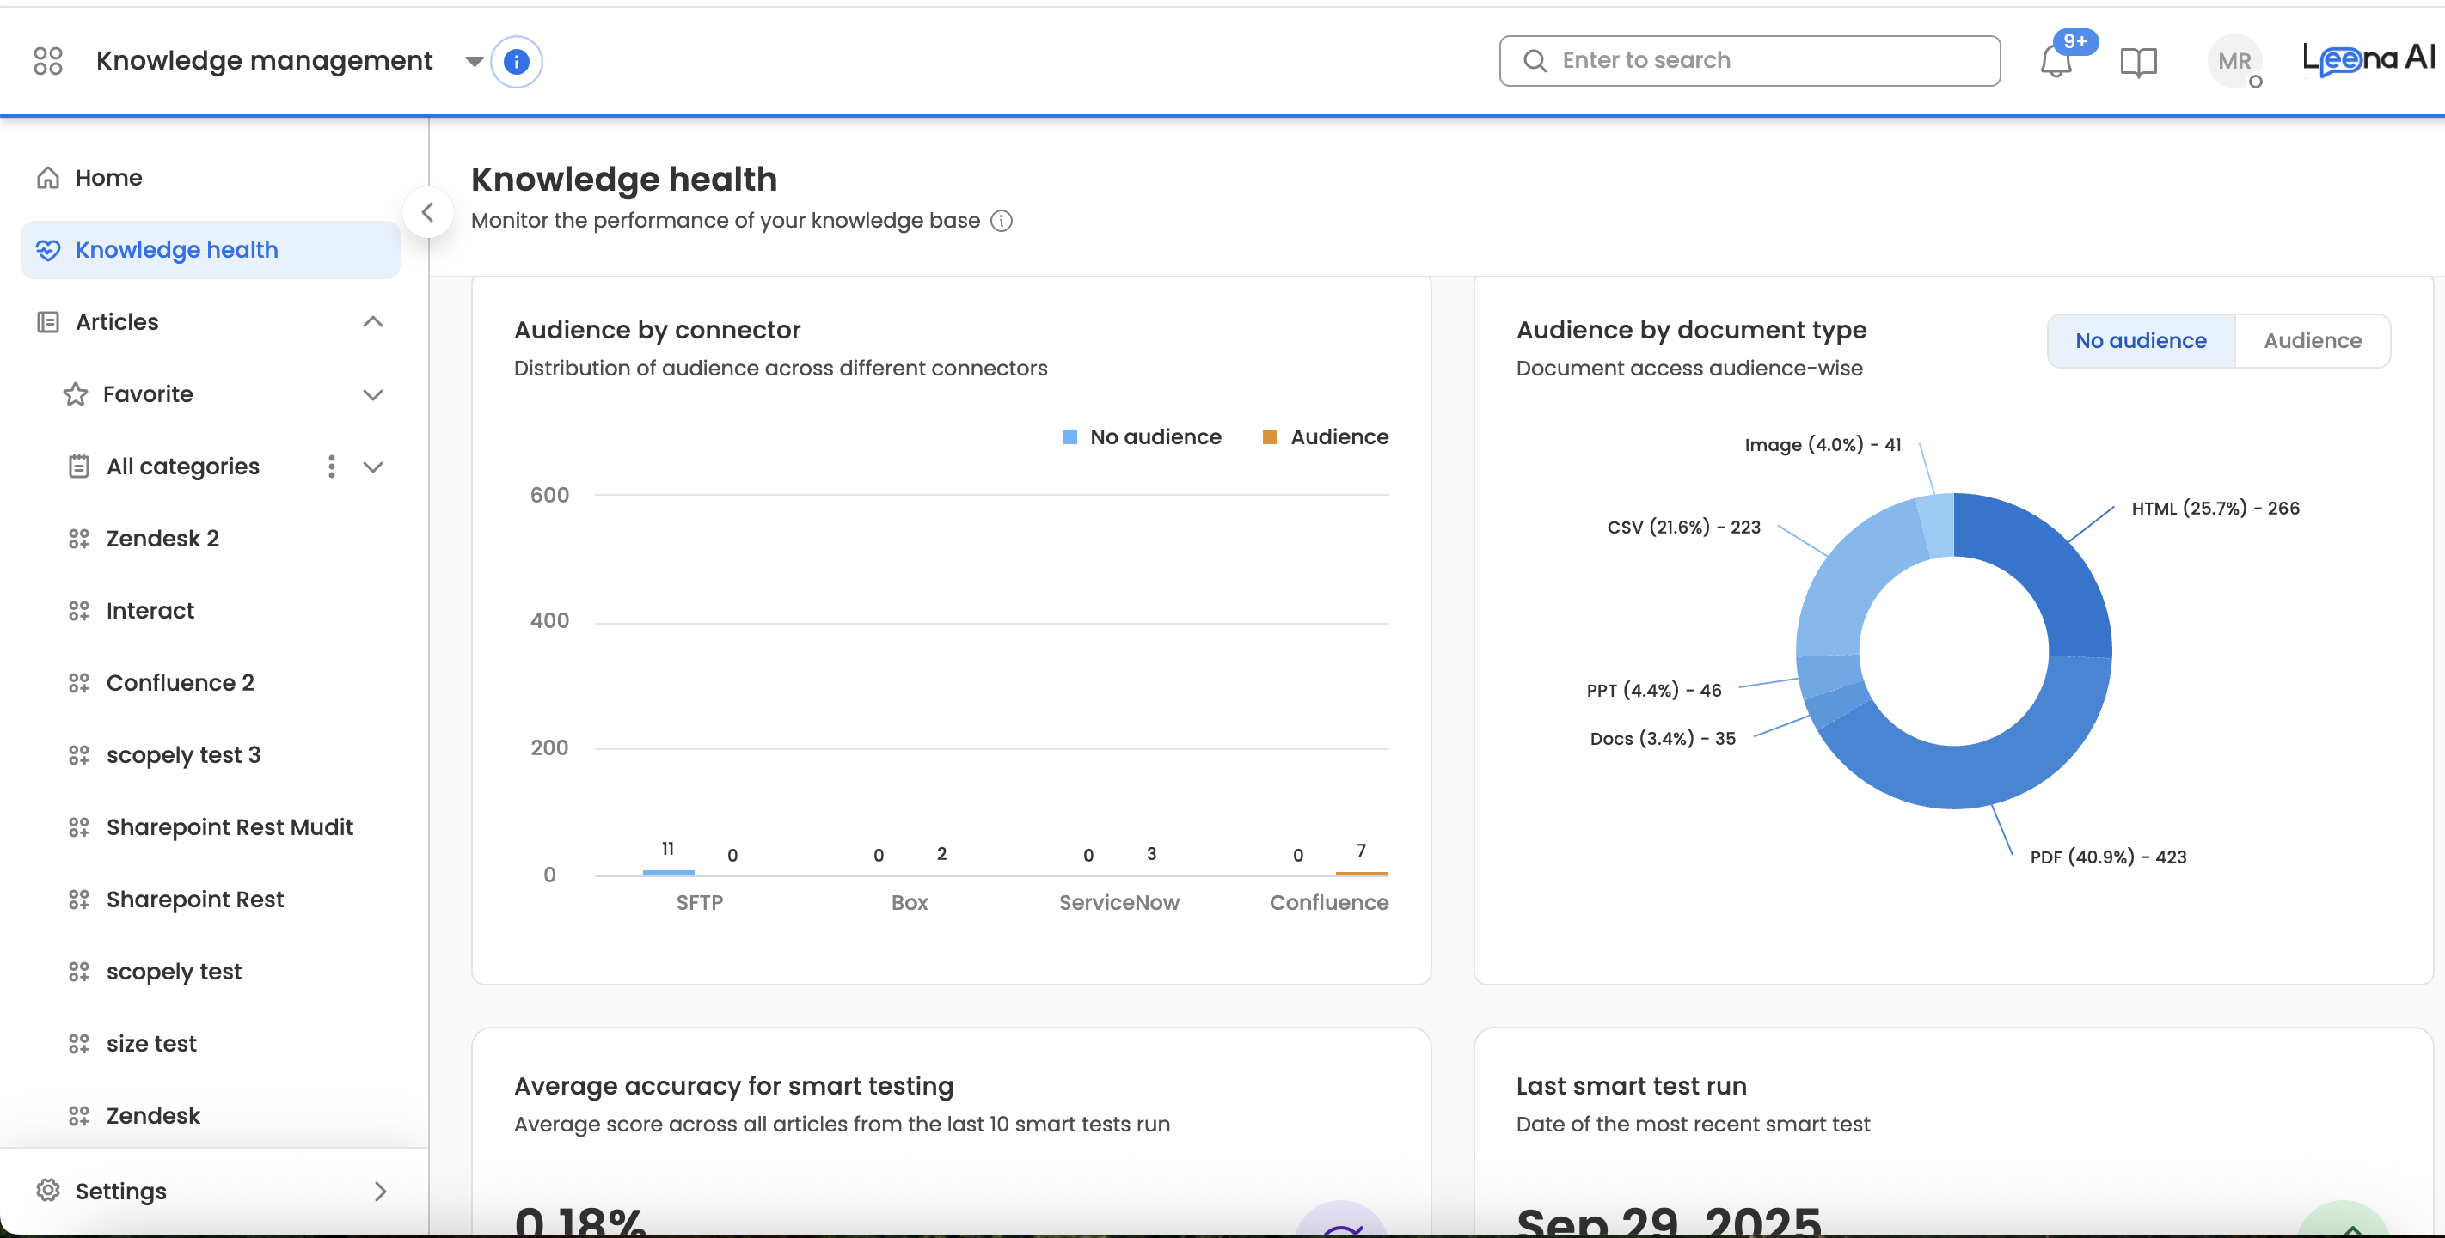
Task: Open the notifications bell icon
Action: 2055,62
